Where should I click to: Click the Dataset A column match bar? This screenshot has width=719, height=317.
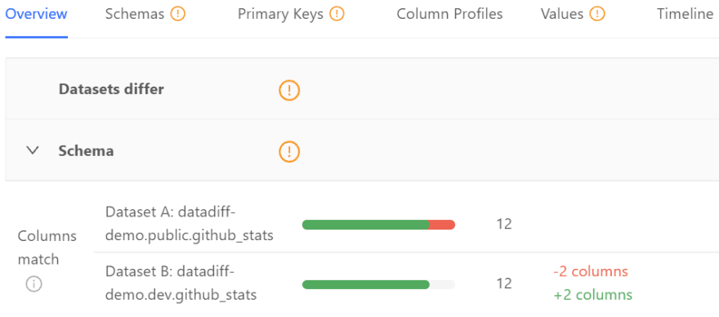pyautogui.click(x=379, y=225)
